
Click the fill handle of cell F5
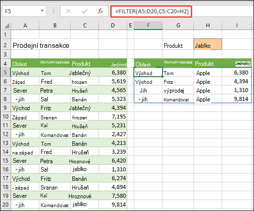pyautogui.click(x=162, y=77)
